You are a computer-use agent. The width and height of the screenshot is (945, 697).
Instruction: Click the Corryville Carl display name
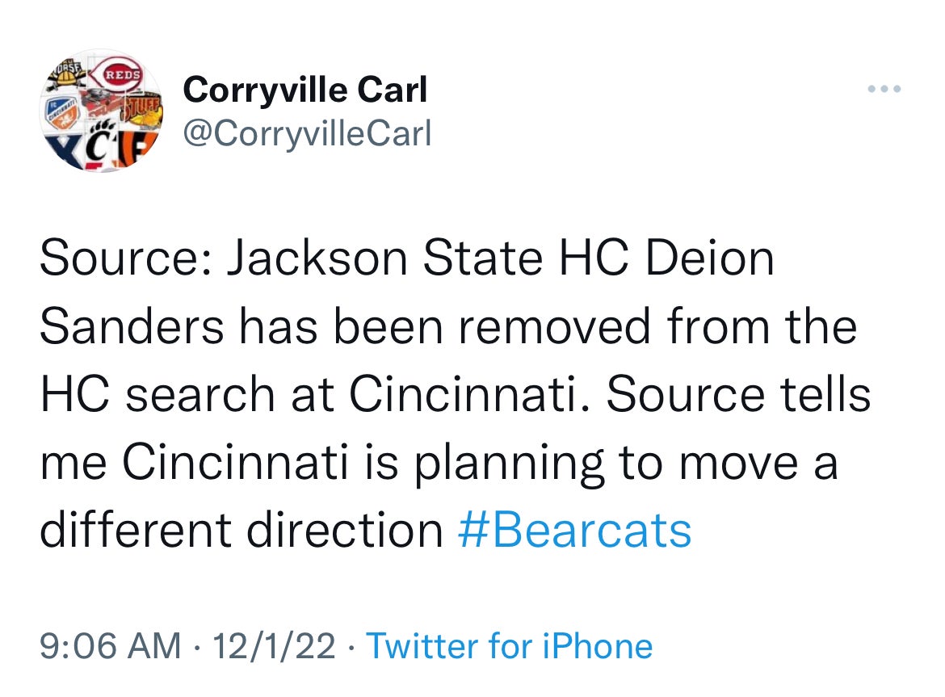[x=304, y=90]
